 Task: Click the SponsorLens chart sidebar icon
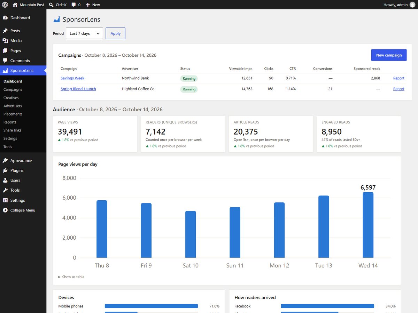[5, 71]
